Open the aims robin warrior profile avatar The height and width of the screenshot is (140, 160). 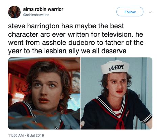14,12
